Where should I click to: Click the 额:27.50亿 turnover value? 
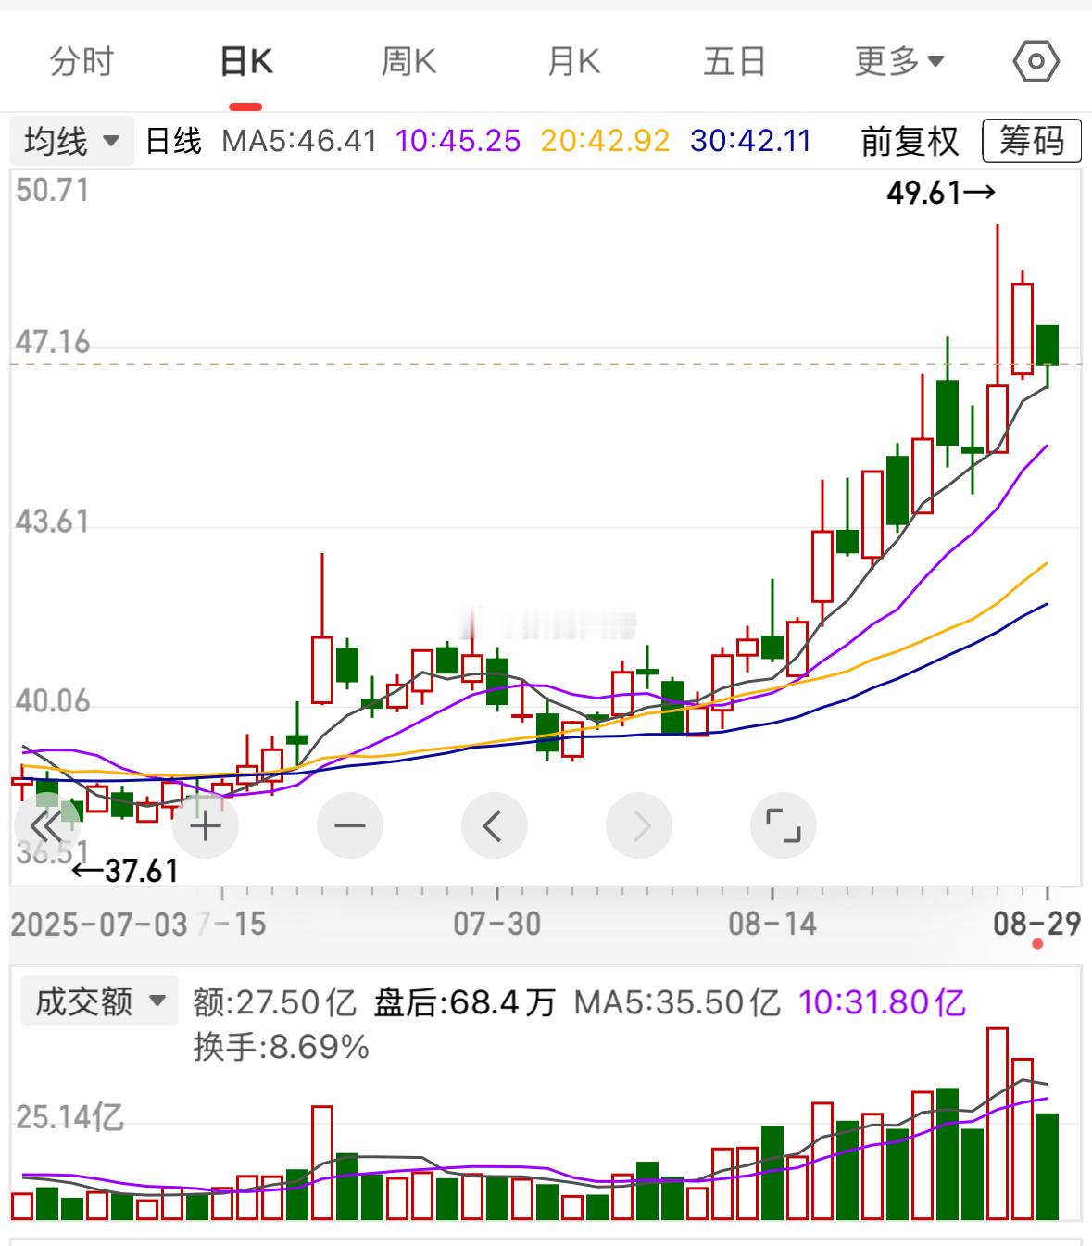pyautogui.click(x=274, y=1001)
